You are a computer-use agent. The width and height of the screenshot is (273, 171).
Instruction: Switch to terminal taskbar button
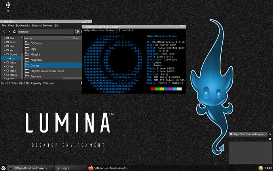[31, 168]
